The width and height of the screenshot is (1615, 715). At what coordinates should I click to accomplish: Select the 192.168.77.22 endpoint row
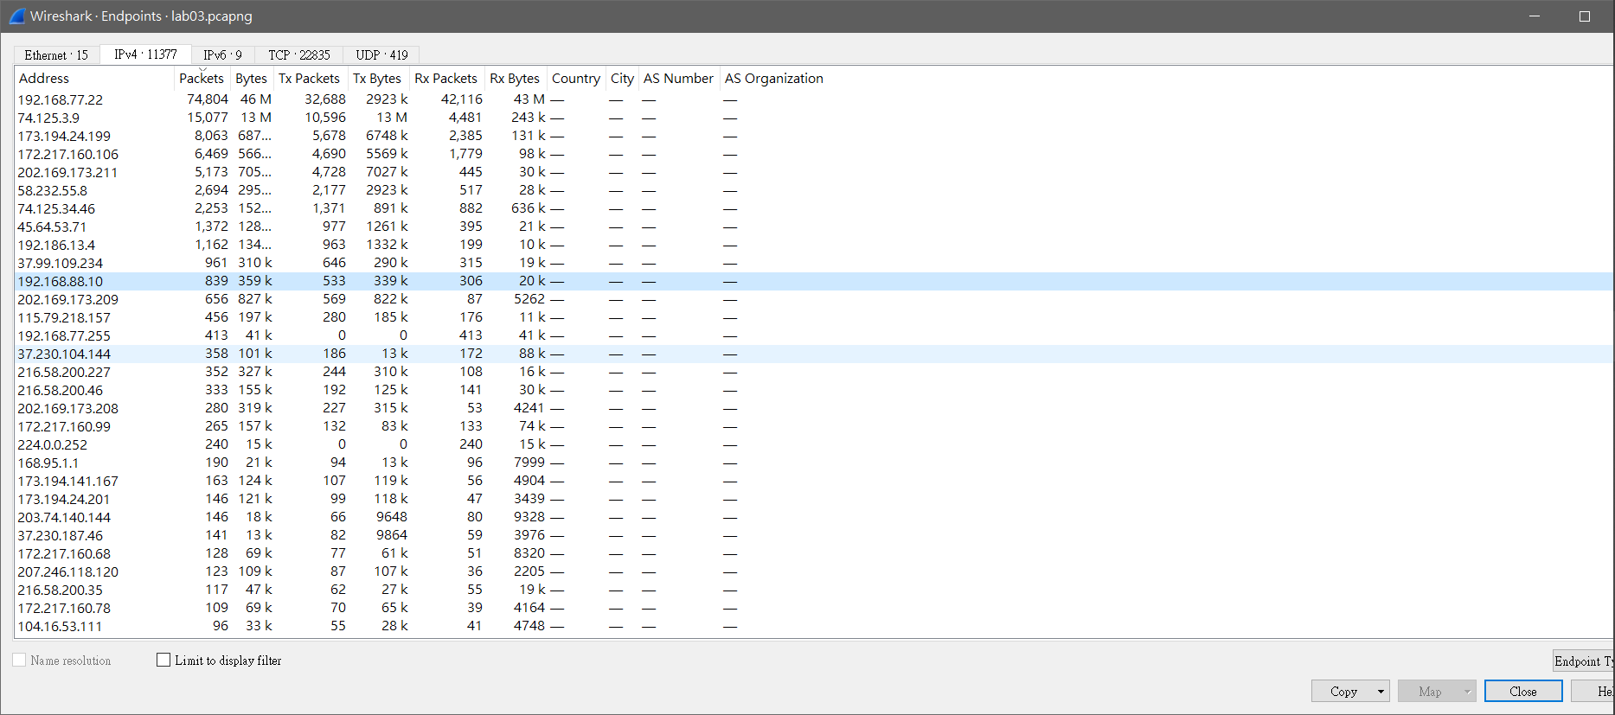tap(813, 99)
